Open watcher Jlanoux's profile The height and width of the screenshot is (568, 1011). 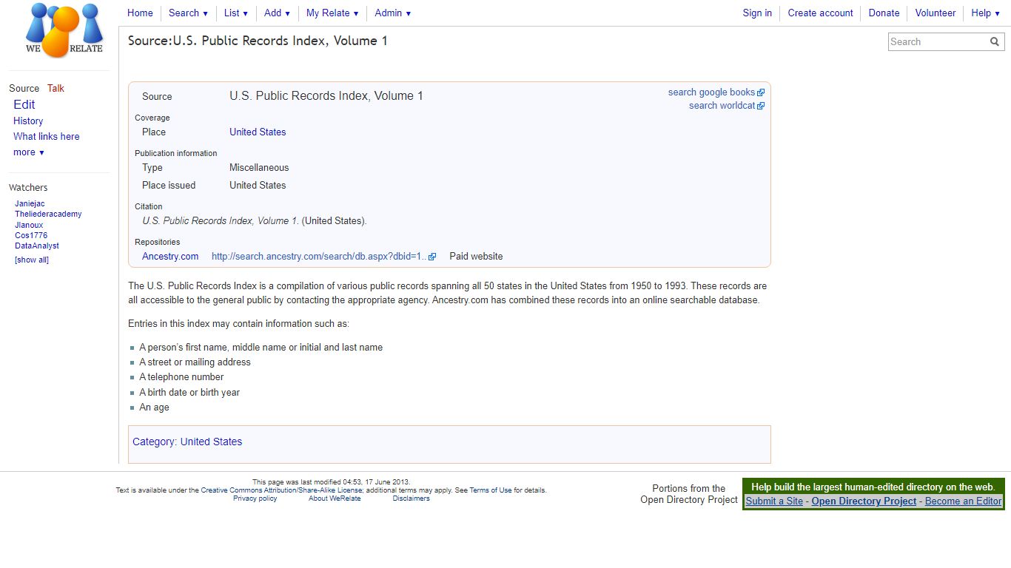pos(29,225)
